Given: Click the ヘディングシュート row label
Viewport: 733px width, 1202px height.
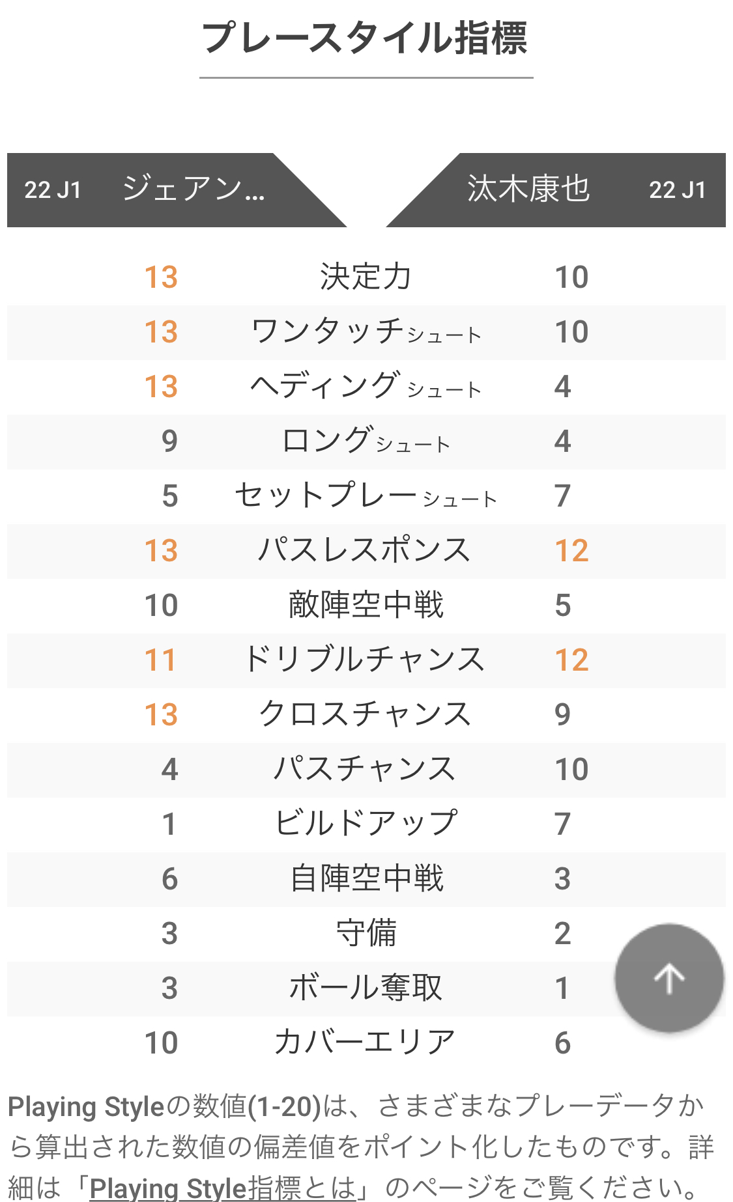Looking at the screenshot, I should pyautogui.click(x=366, y=387).
